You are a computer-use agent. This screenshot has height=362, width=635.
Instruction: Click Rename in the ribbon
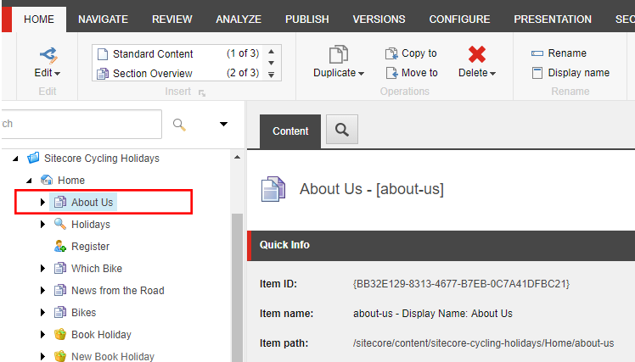[x=567, y=53]
